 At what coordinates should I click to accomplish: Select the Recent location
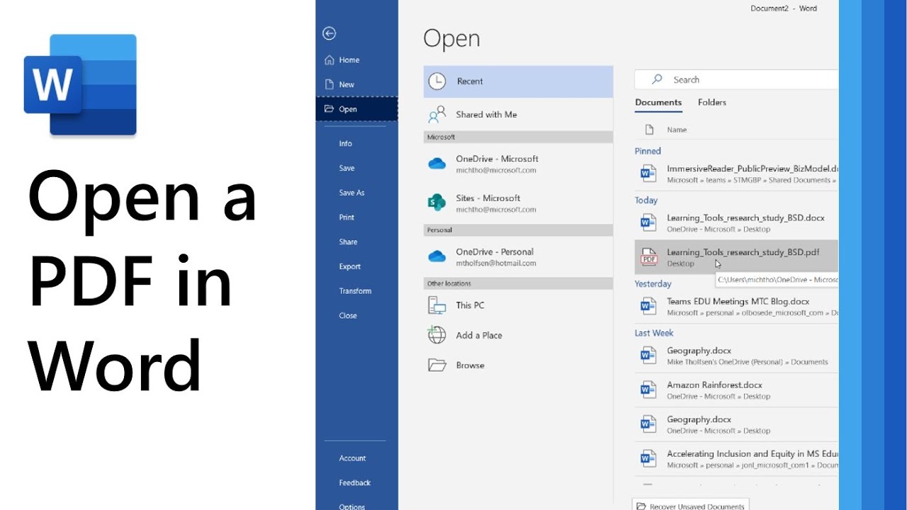pos(518,81)
